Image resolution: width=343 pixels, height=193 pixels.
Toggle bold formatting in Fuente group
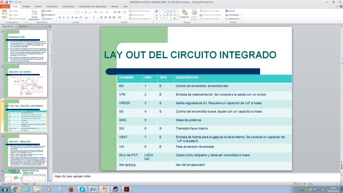pyautogui.click(x=59, y=17)
